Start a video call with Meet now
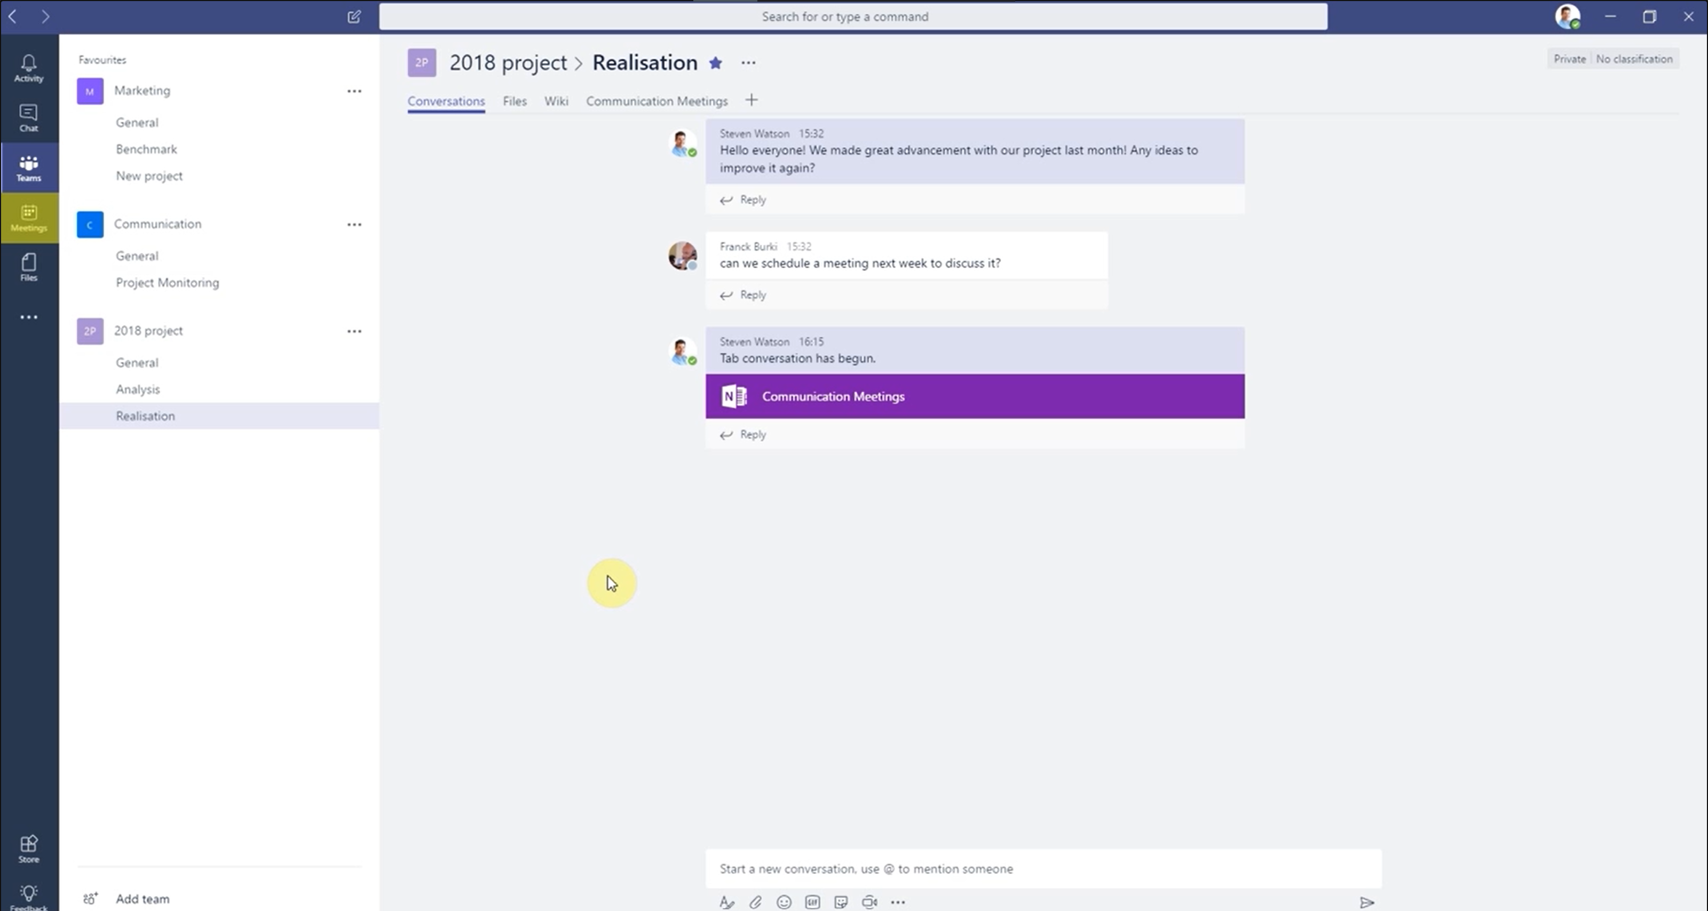 [869, 902]
